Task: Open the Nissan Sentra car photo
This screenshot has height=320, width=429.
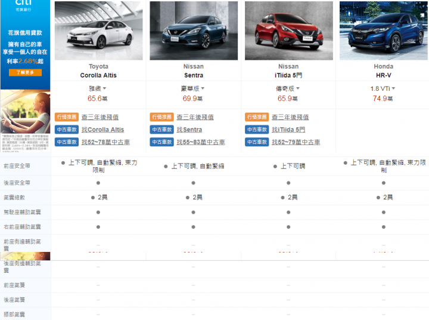Action: coord(194,30)
